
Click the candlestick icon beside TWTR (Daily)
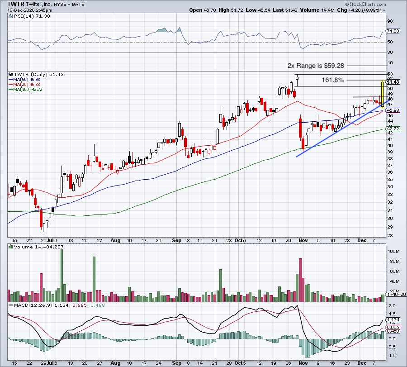pyautogui.click(x=11, y=74)
